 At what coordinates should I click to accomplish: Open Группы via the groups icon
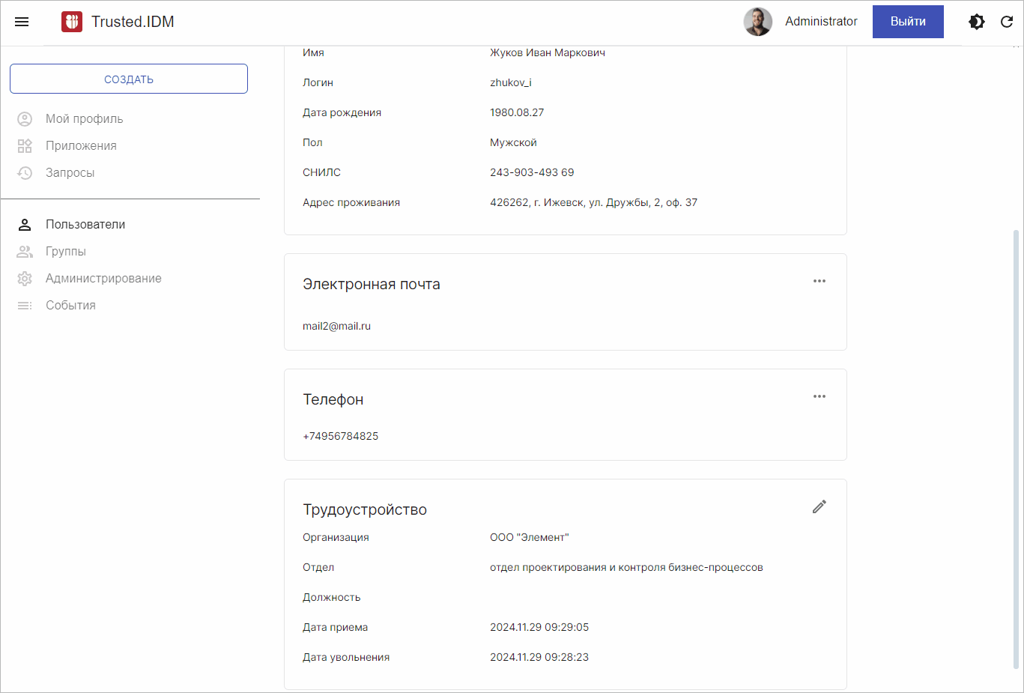(25, 251)
